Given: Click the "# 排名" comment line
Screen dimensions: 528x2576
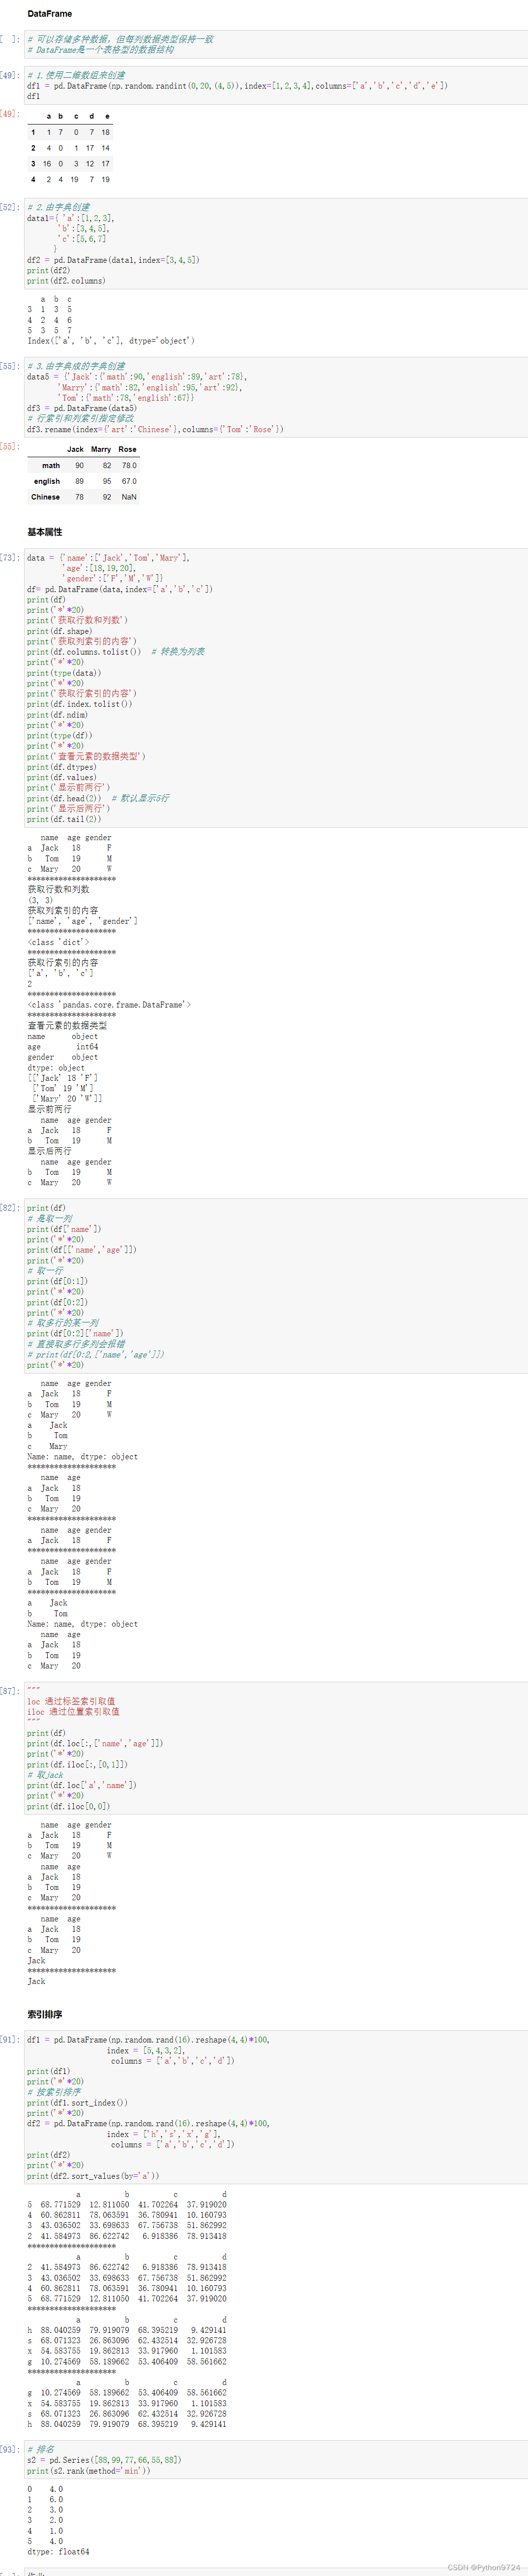Looking at the screenshot, I should click(41, 2450).
